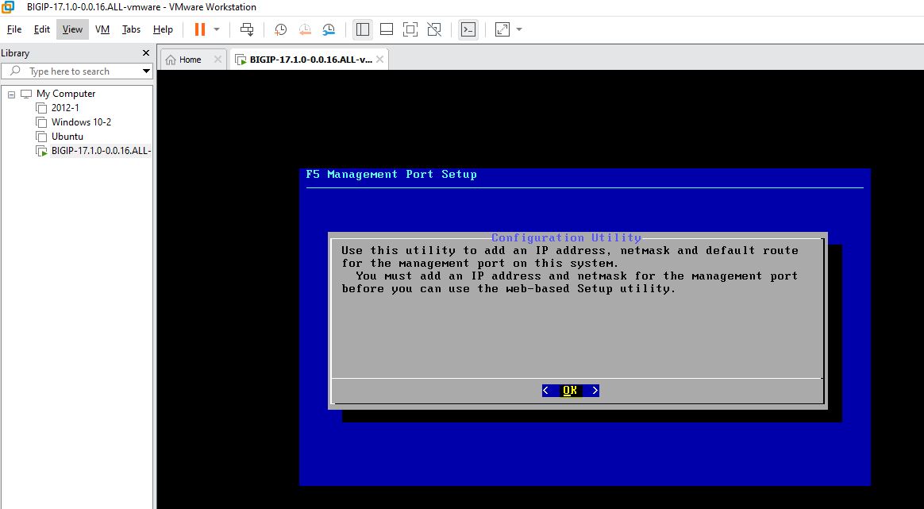Click the Revert to snapshot icon
The width and height of the screenshot is (924, 509).
tap(305, 29)
